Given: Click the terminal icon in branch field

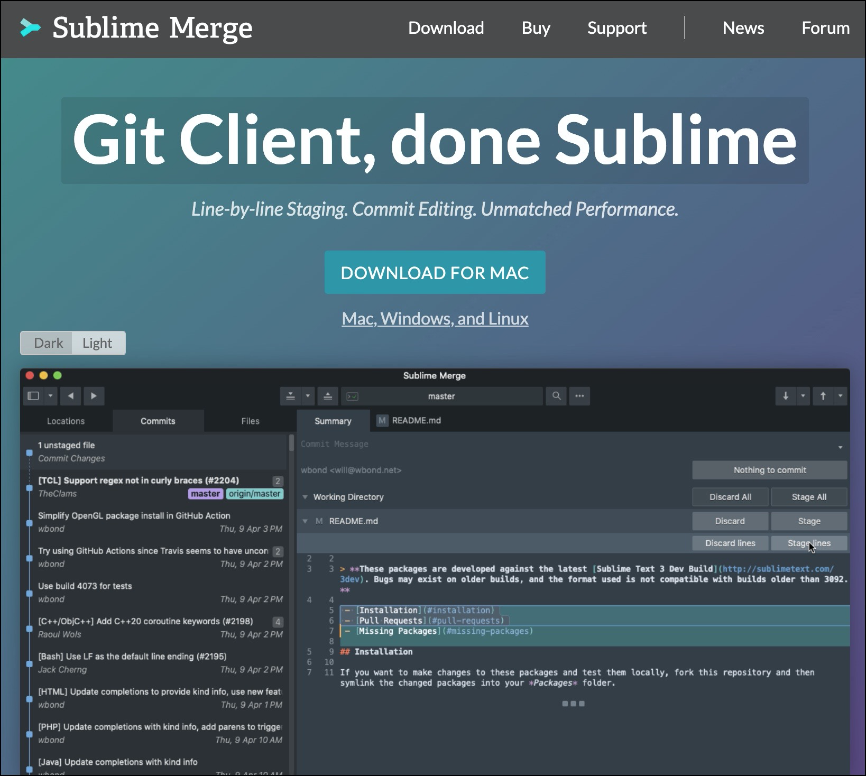Looking at the screenshot, I should click(353, 396).
